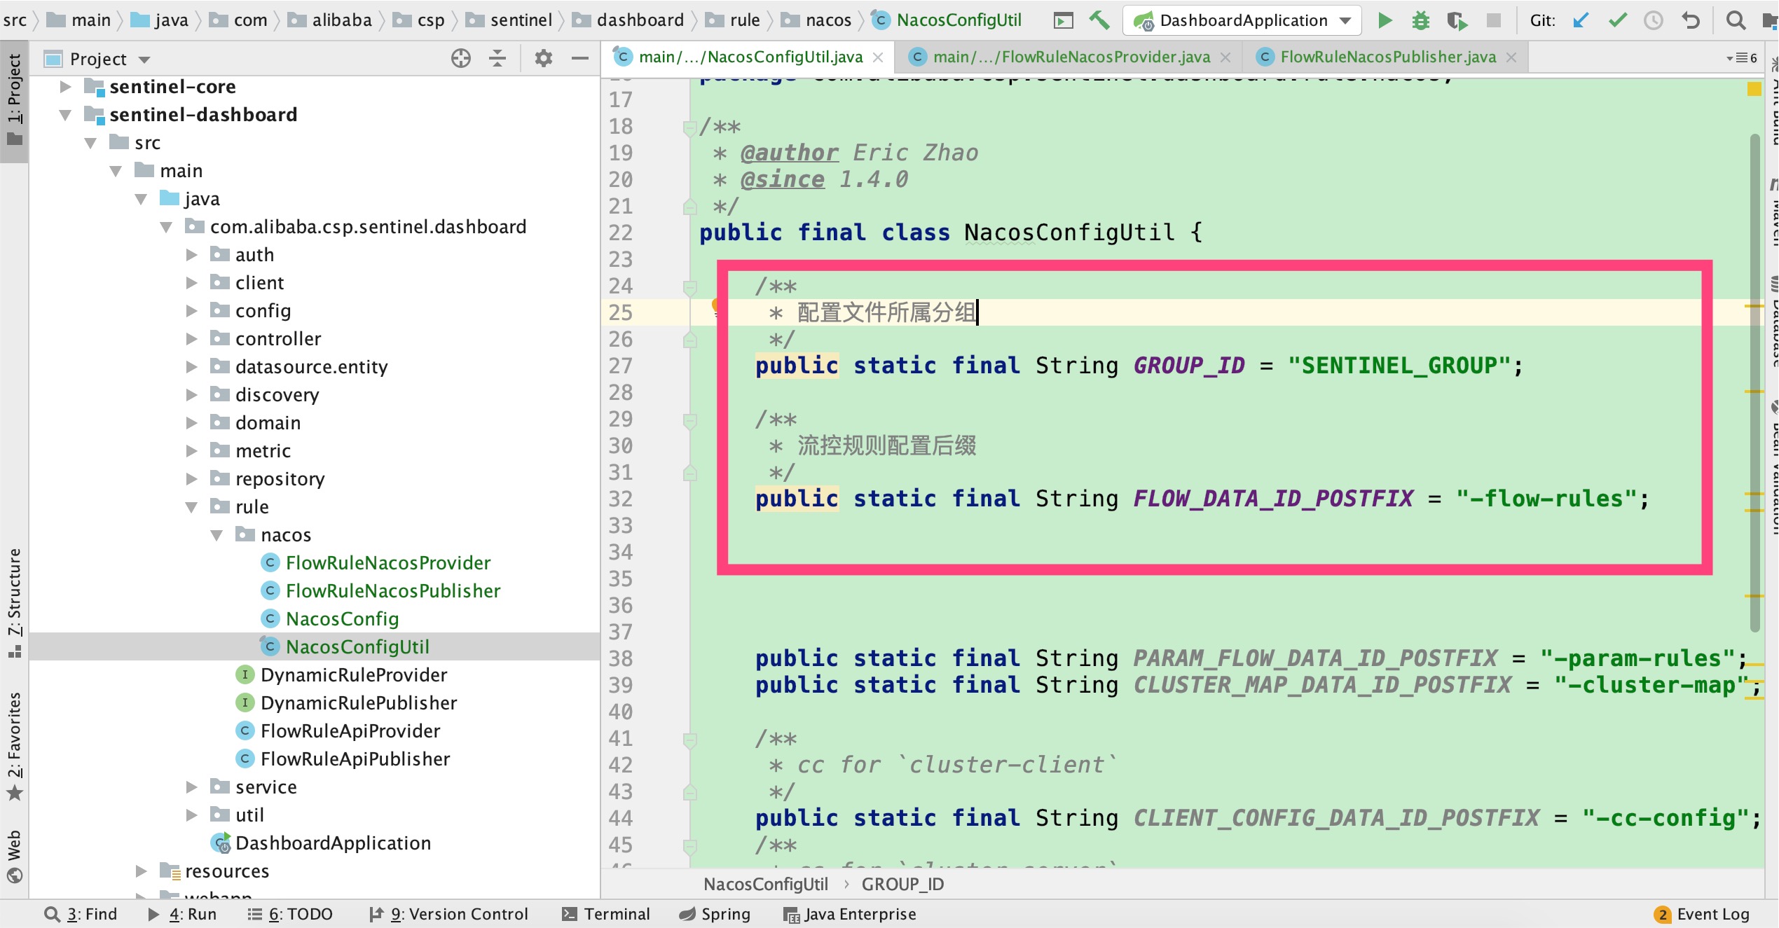Expand the sentinel-core module
The width and height of the screenshot is (1779, 928).
(65, 87)
